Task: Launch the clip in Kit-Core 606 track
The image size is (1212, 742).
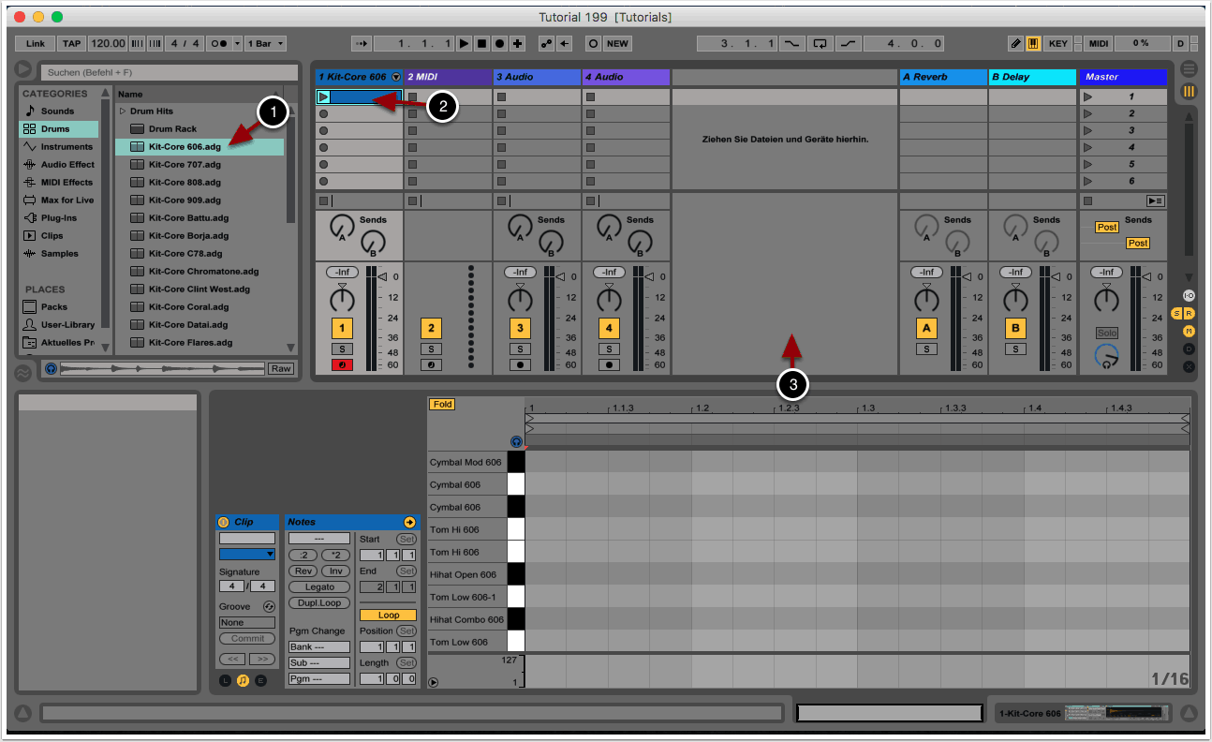Action: tap(324, 96)
